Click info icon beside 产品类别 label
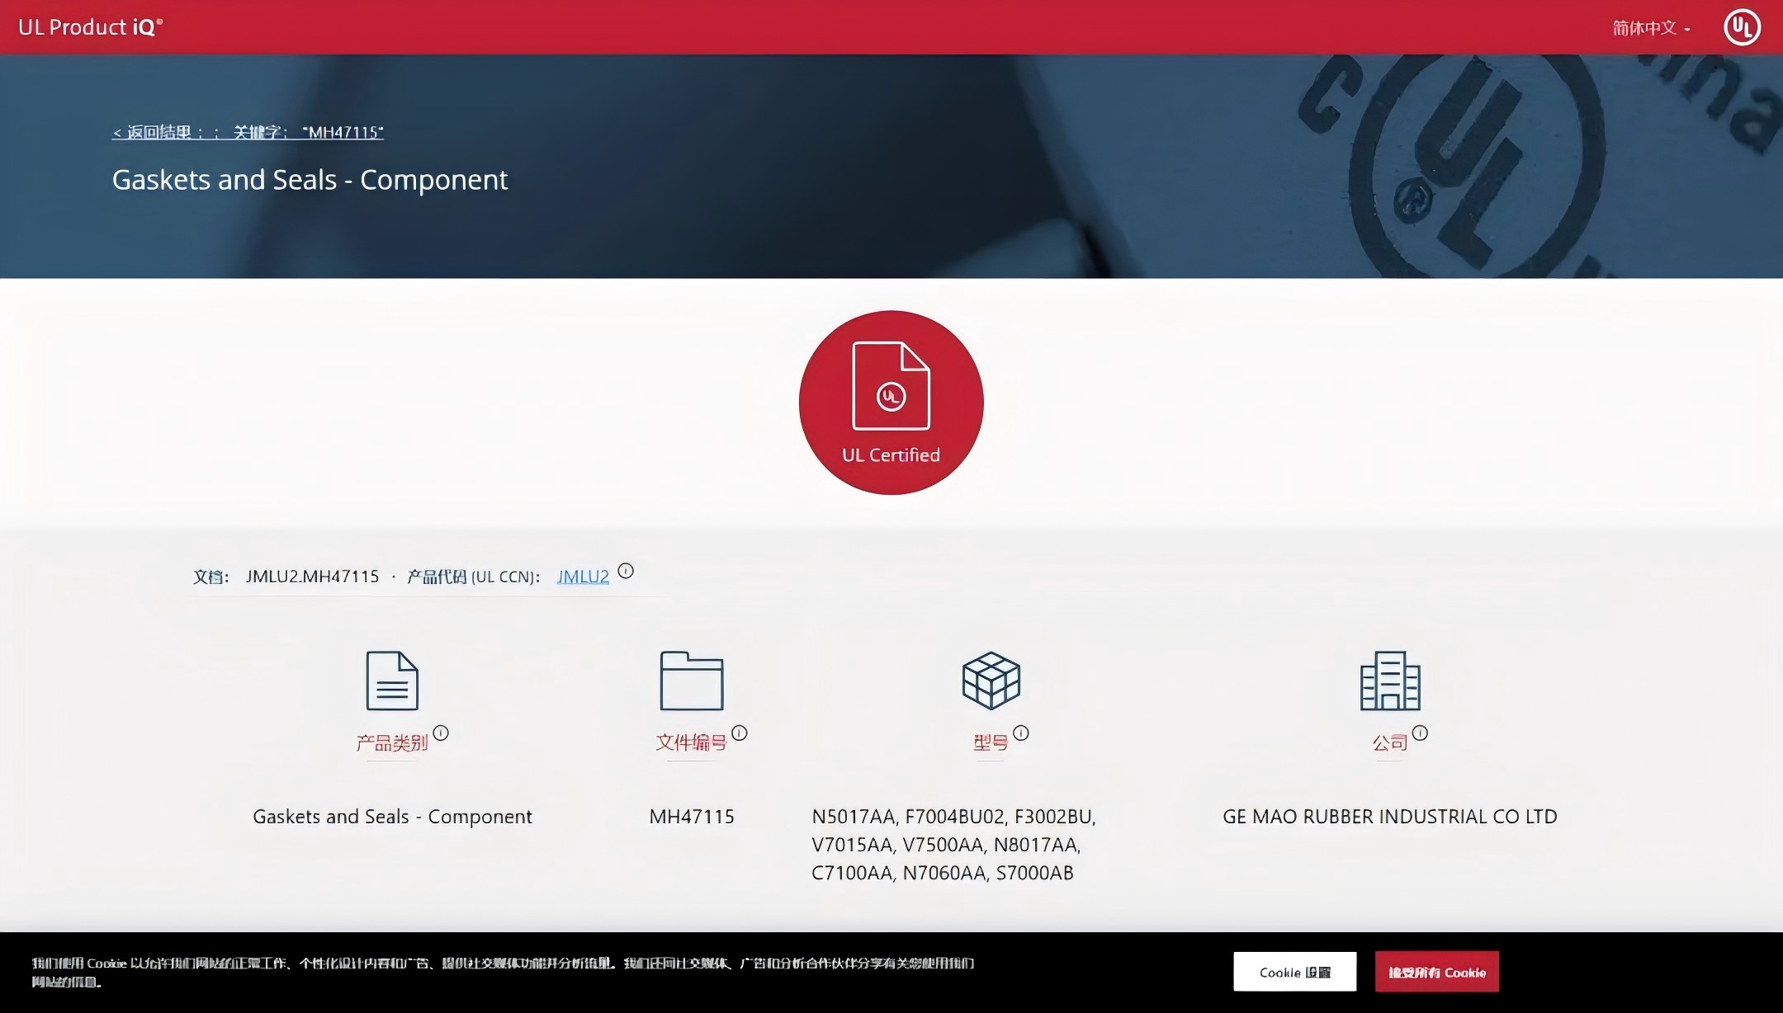Viewport: 1783px width, 1013px height. [x=441, y=733]
